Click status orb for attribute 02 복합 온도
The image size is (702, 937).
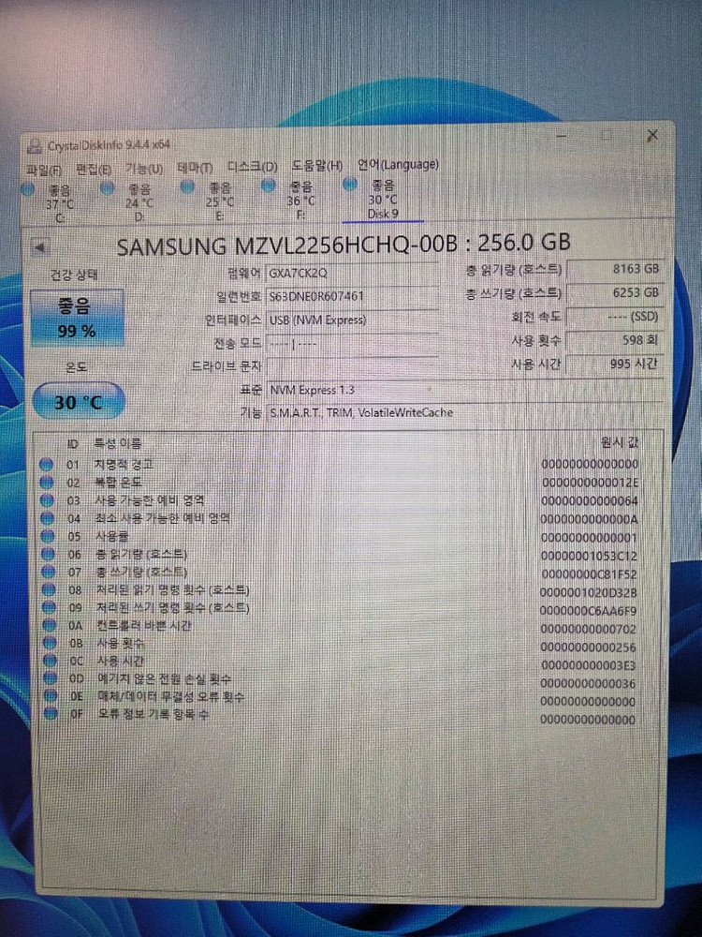tap(47, 483)
